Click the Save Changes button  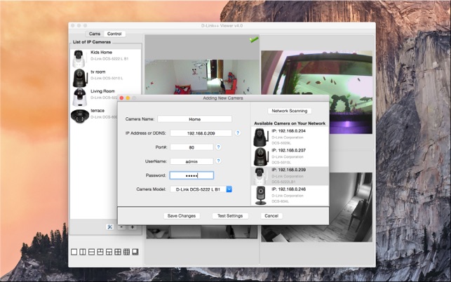click(181, 216)
